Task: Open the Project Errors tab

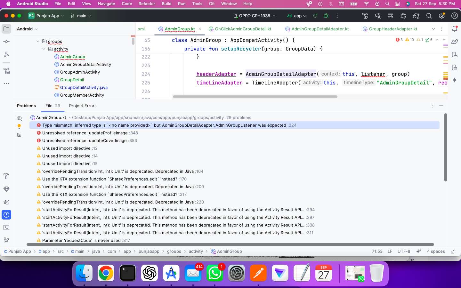Action: click(83, 106)
